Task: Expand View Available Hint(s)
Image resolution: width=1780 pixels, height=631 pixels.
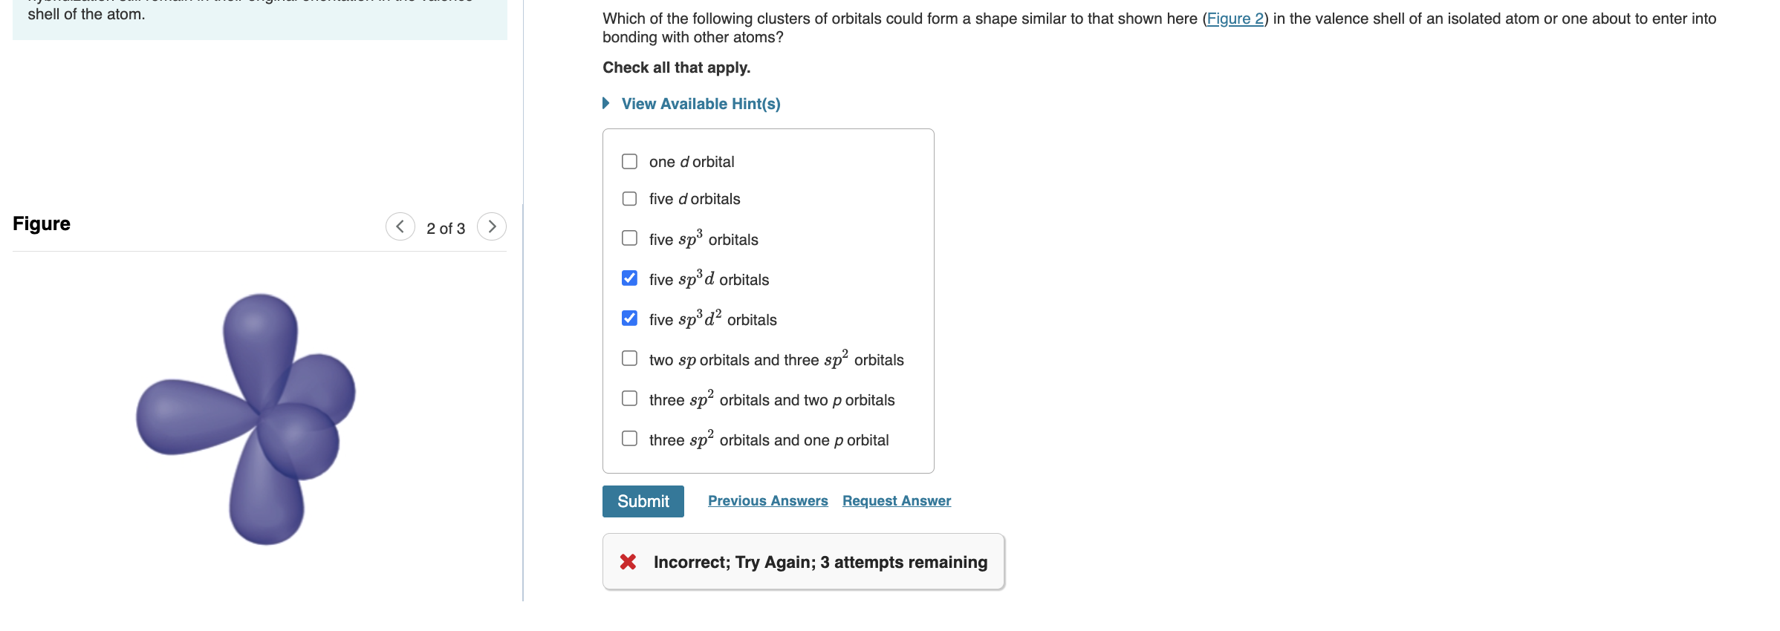Action: [700, 103]
